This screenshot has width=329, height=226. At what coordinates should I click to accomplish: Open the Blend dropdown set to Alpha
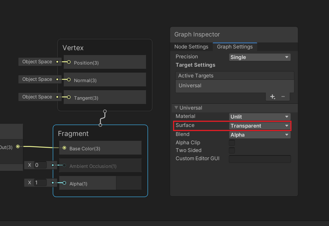pos(260,135)
